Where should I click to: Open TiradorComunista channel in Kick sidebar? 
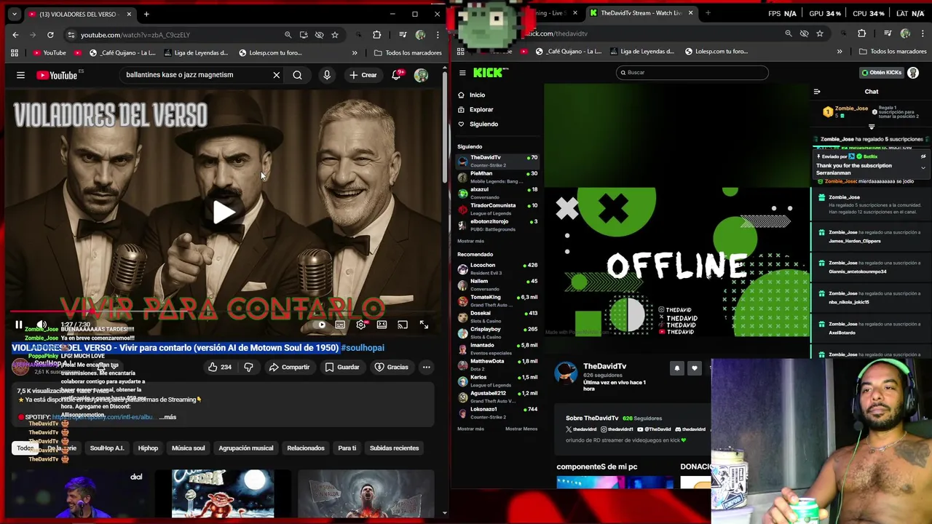coord(497,209)
